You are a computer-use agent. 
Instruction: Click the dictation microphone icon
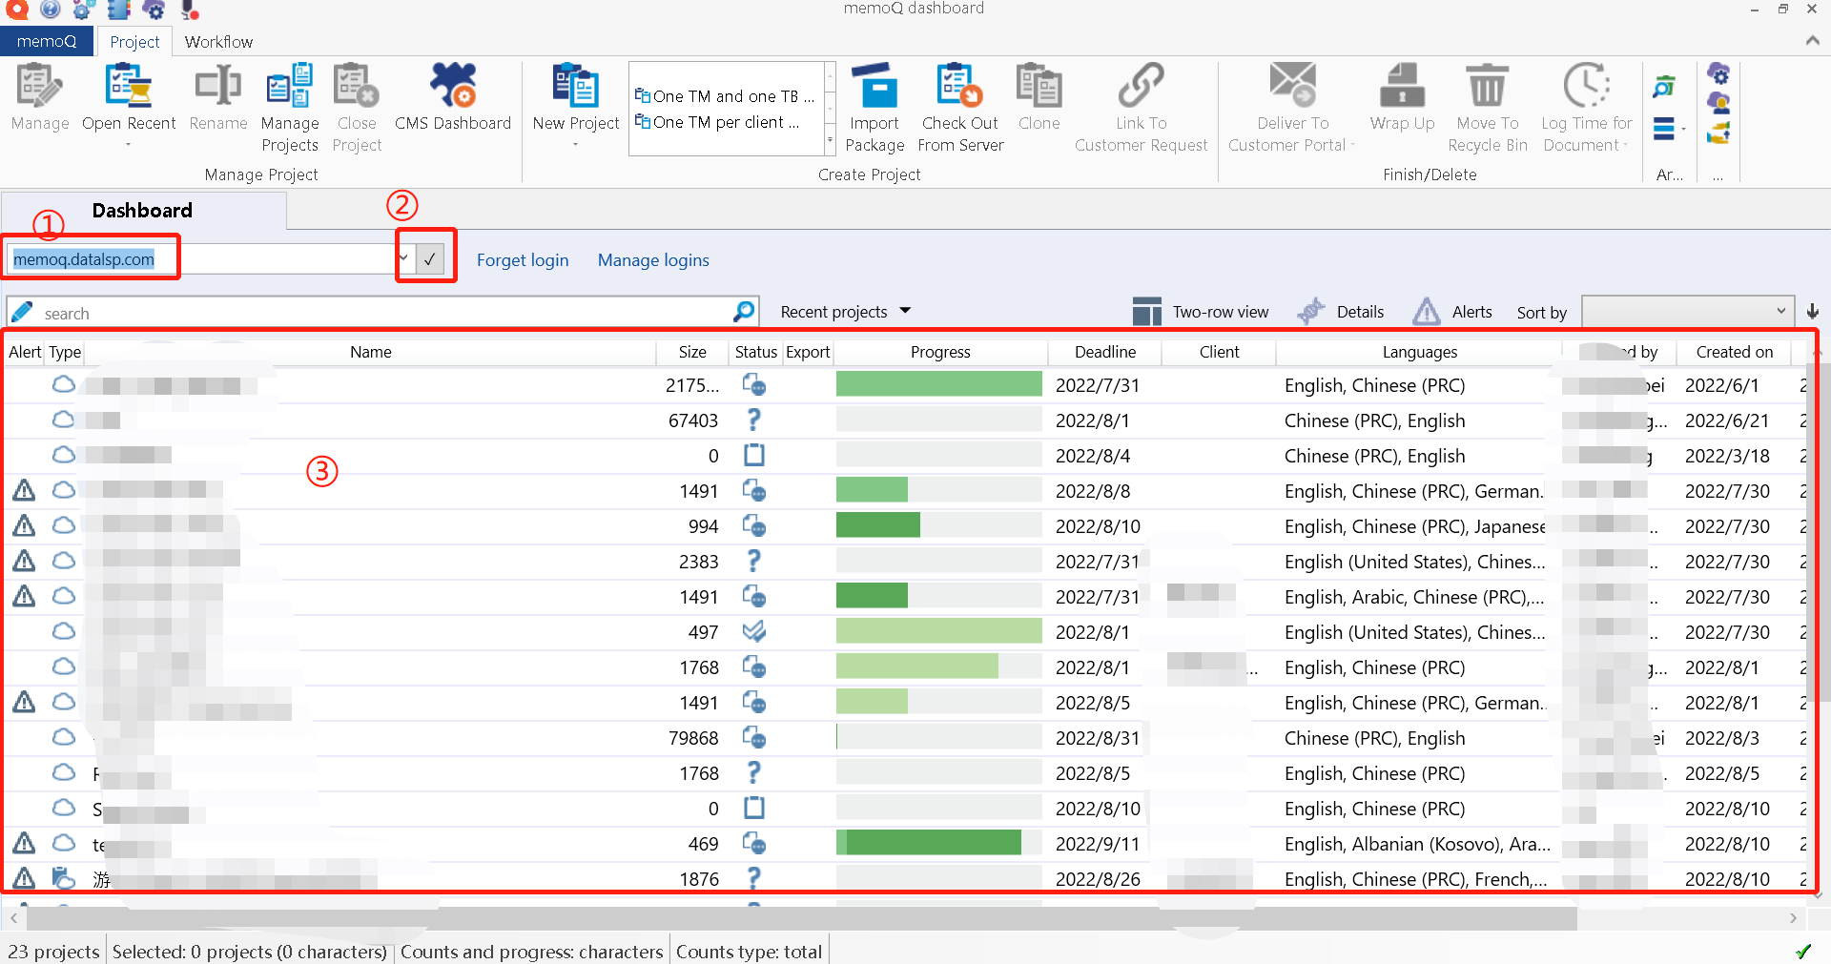coord(189,10)
